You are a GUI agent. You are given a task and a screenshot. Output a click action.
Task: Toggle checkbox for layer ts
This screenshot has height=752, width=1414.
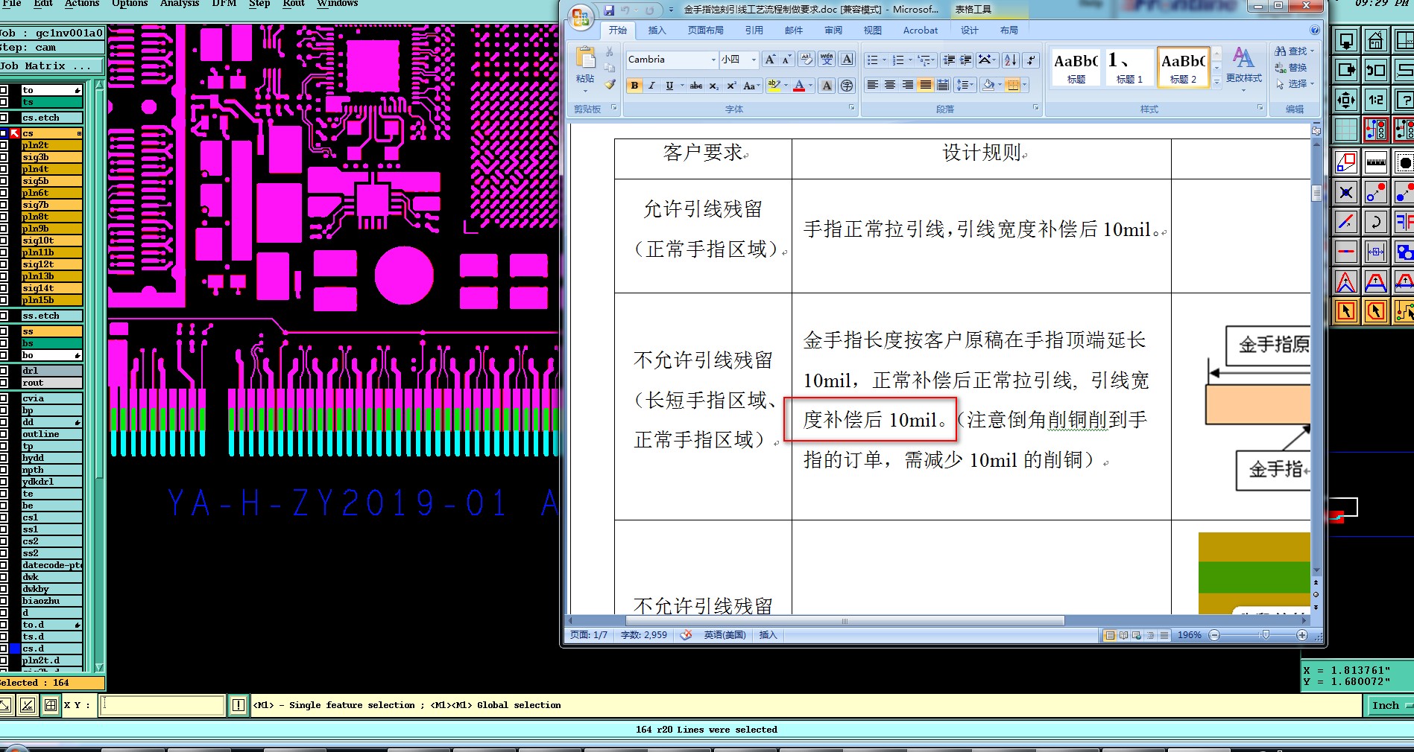click(4, 102)
